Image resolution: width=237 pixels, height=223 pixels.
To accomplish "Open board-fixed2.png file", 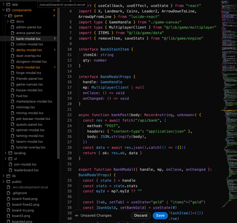I will pos(25,205).
